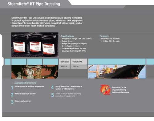This screenshot has height=121, width=154.
Task: Click the non-flammable flame icon
Action: point(105,90)
